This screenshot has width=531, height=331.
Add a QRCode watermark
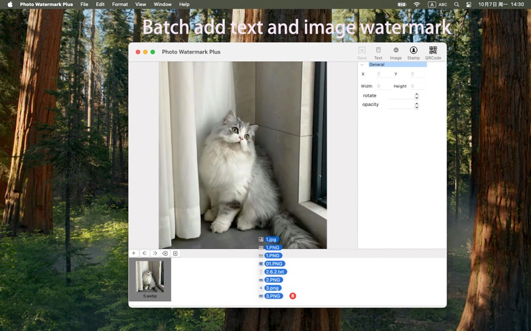[x=433, y=53]
